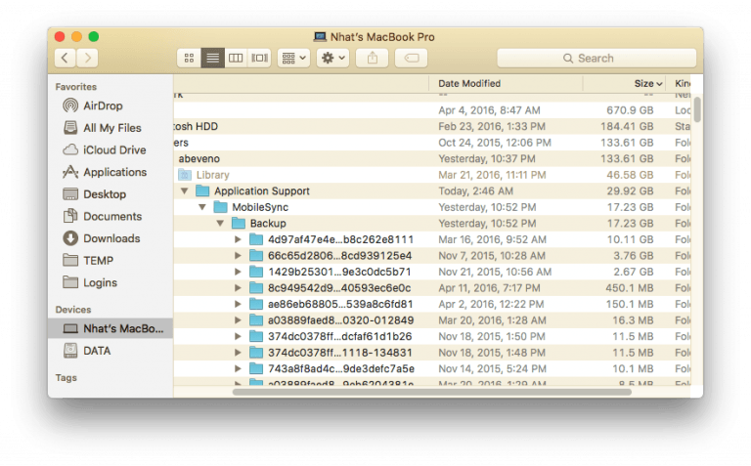The width and height of the screenshot is (751, 466).
Task: Expand folder 1429b25301...9e3c0dc5b71
Action: [x=238, y=272]
